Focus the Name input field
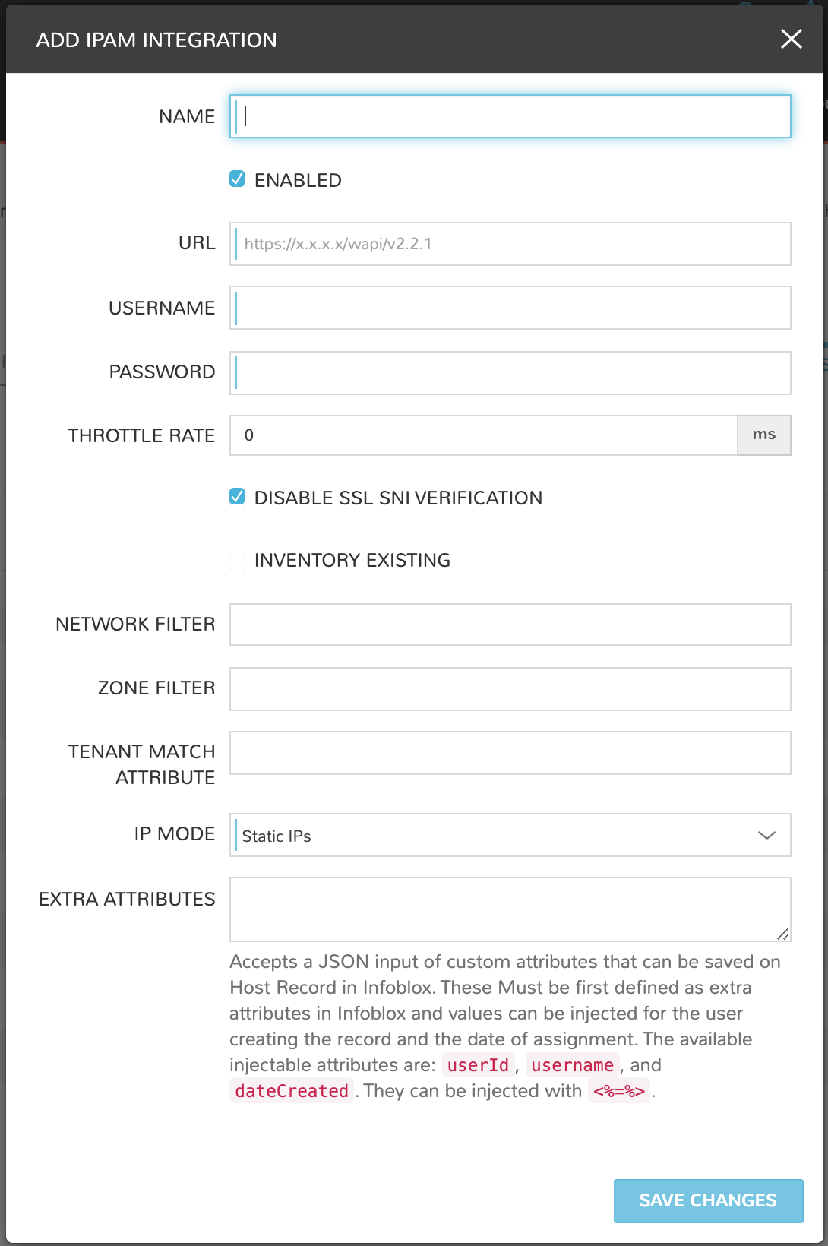Image resolution: width=828 pixels, height=1246 pixels. click(x=509, y=116)
